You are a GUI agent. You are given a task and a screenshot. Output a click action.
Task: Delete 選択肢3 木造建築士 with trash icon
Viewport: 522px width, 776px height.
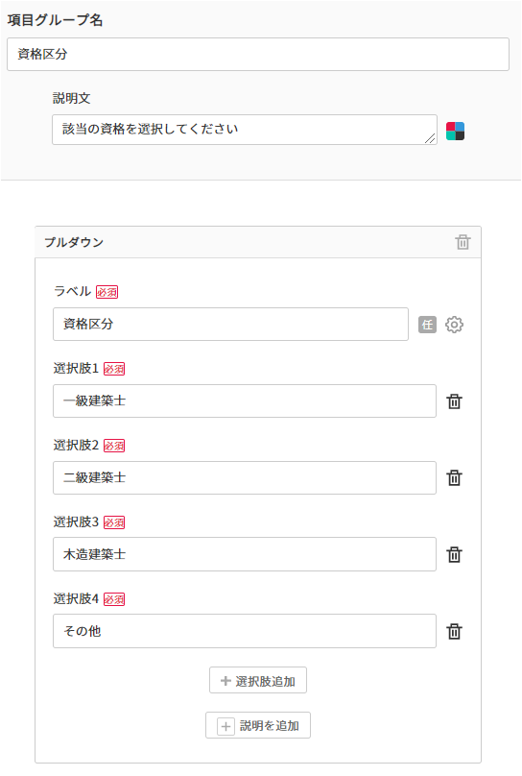454,555
